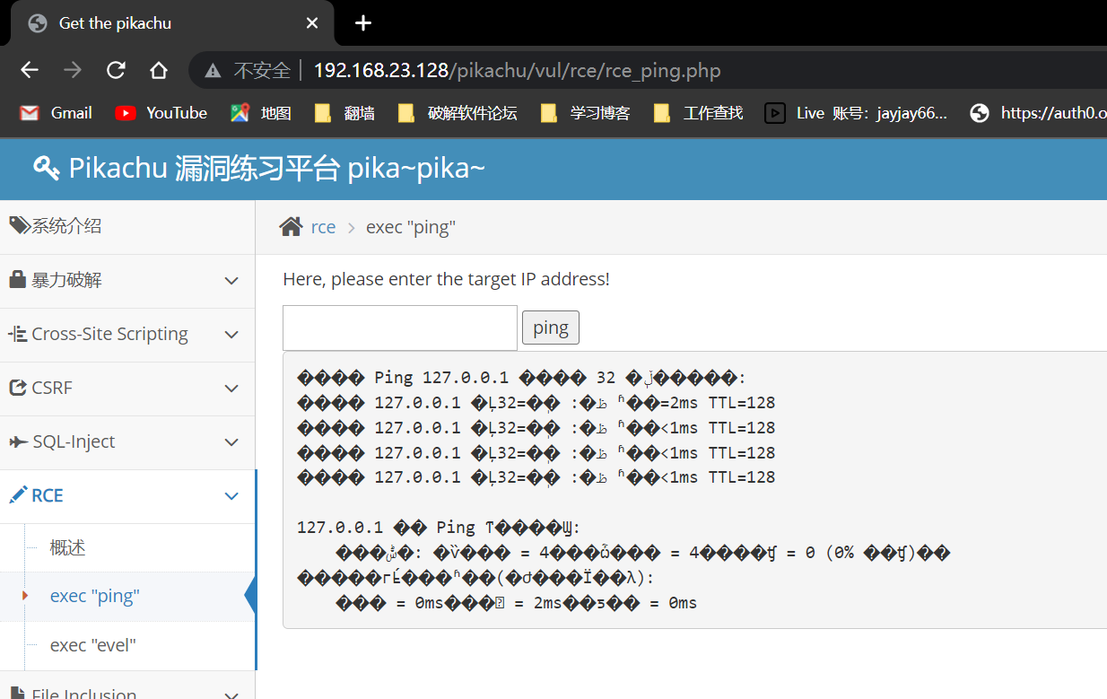Click the not-secure warning icon

click(x=213, y=70)
